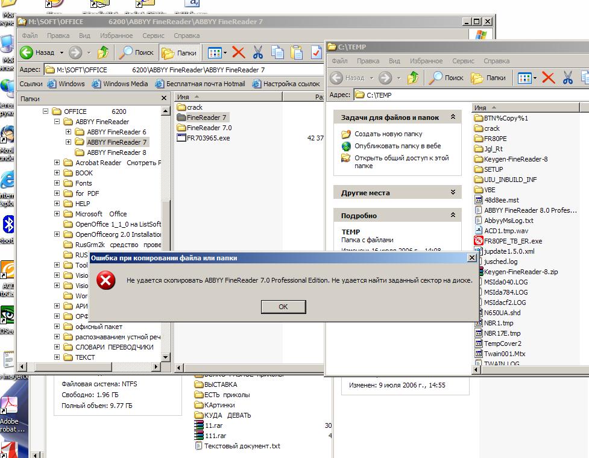This screenshot has width=589, height=458.
Task: Open Search (Поиск) in C:\TEMP window
Action: coord(446,78)
